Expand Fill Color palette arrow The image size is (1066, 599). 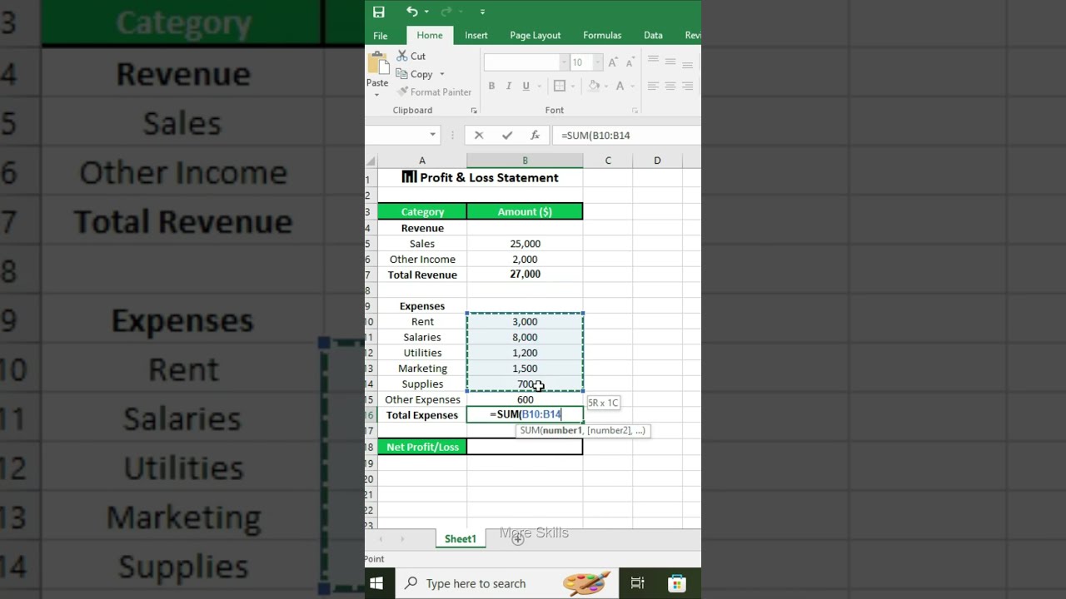pyautogui.click(x=606, y=86)
